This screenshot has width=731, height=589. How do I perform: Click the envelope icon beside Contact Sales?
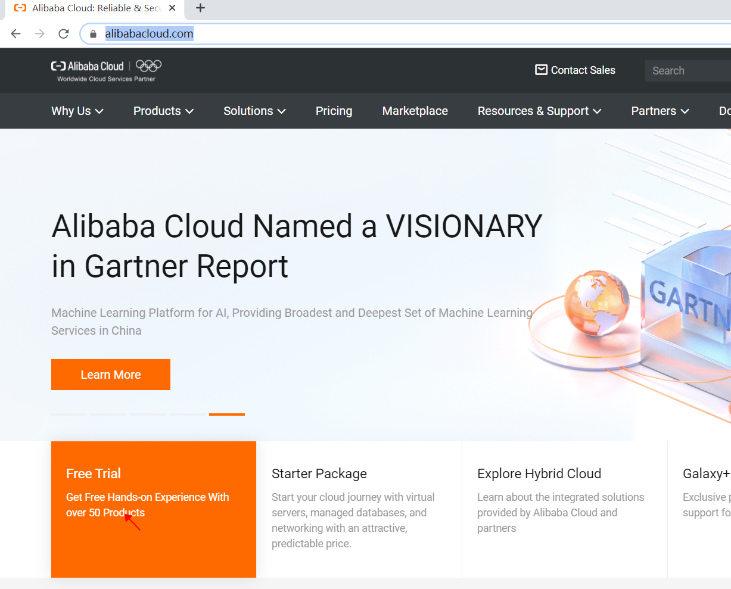[541, 70]
